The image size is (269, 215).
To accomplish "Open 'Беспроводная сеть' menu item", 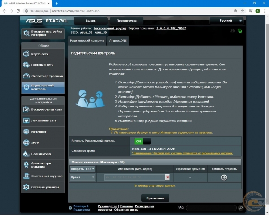I will tap(43, 109).
